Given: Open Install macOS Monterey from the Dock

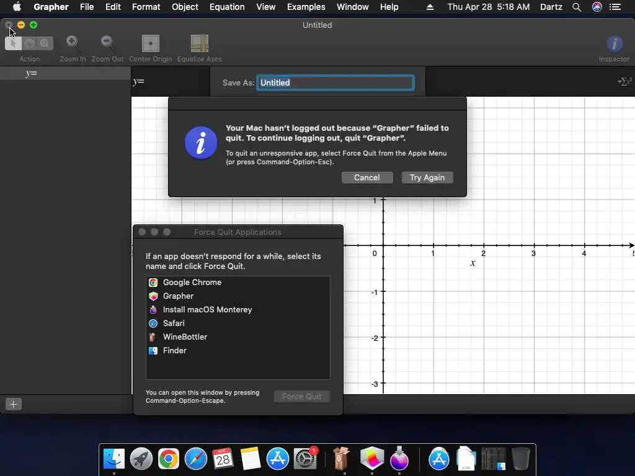Looking at the screenshot, I should click(x=399, y=459).
